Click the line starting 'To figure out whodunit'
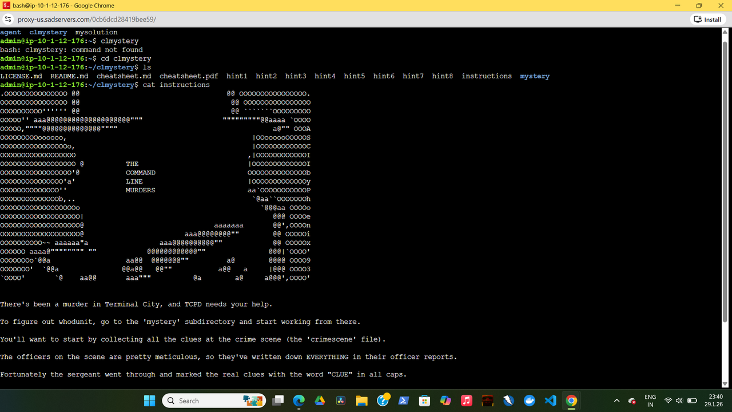732x412 pixels. tap(180, 322)
